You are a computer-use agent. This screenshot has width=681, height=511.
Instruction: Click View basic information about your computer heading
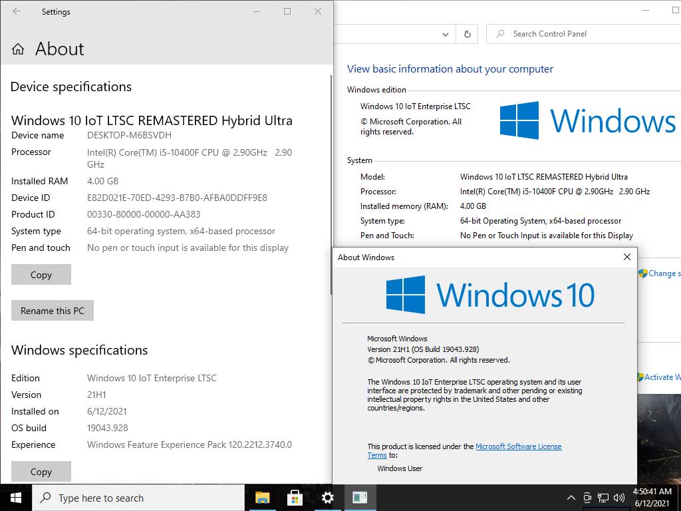(x=450, y=69)
